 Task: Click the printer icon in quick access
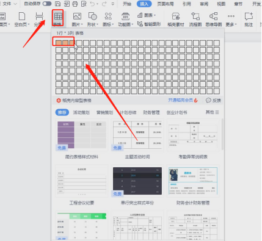pyautogui.click(x=75, y=4)
